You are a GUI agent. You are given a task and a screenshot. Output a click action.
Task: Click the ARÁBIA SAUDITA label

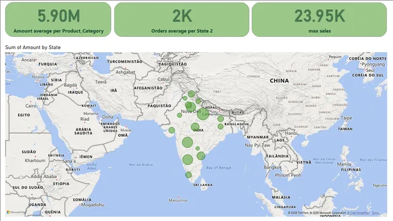(84, 131)
